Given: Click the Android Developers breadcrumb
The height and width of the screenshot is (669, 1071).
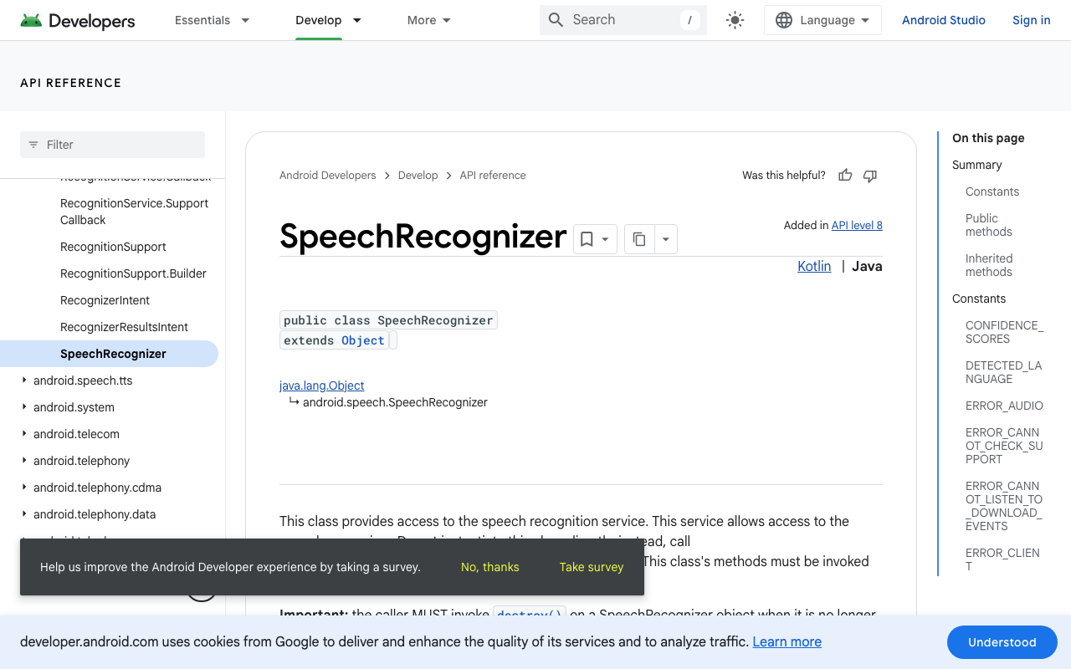Looking at the screenshot, I should (328, 176).
